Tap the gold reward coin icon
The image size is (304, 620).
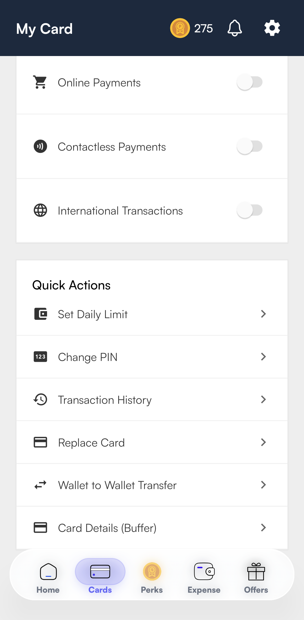(180, 28)
